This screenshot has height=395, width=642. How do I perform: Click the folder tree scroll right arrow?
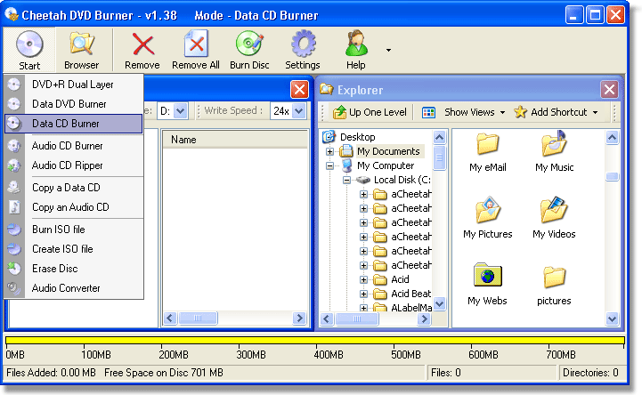point(424,318)
